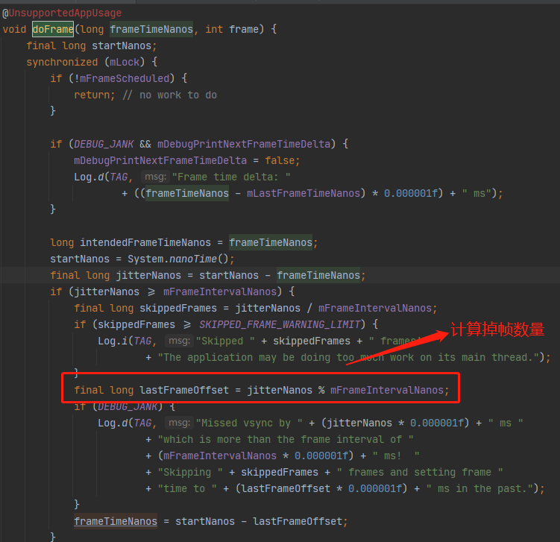Click SKIPPED_FRAME_WARNING_LIMIT constant

point(280,325)
